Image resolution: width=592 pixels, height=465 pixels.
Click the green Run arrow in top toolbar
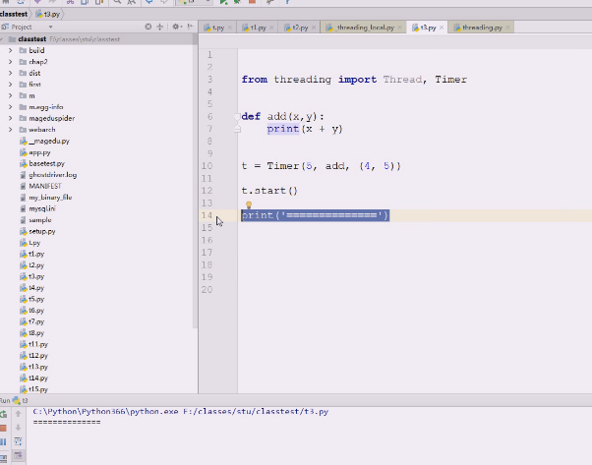223,2
